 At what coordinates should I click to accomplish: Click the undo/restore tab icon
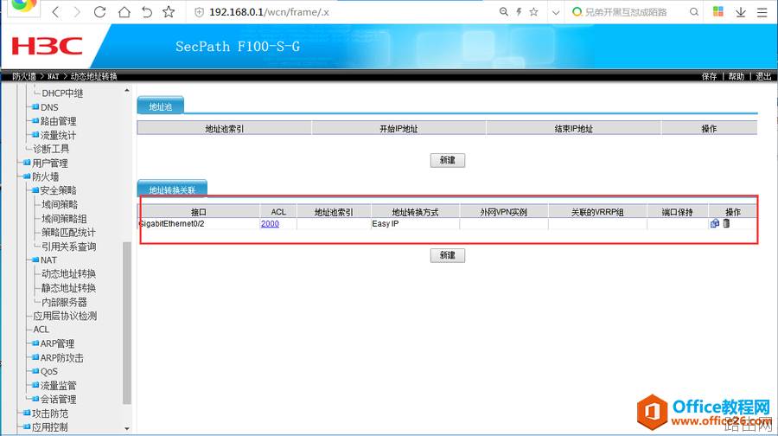[x=146, y=12]
